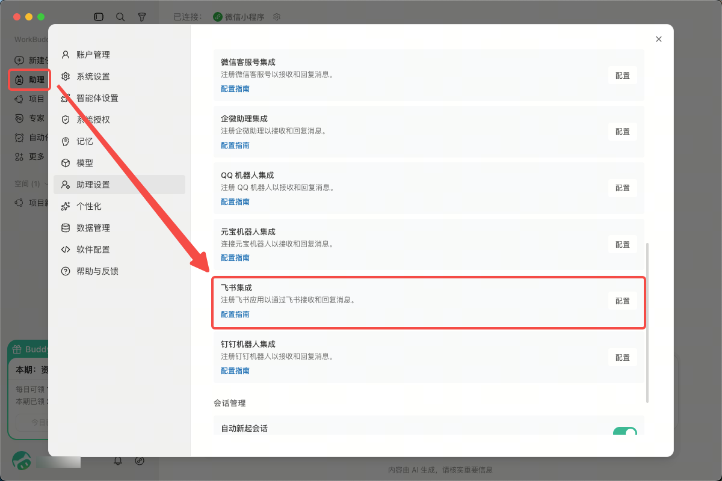The height and width of the screenshot is (481, 722).
Task: Click the 智能体设置 puzzle icon
Action: pyautogui.click(x=66, y=98)
